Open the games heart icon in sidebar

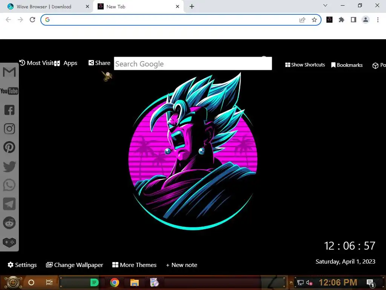[x=9, y=242]
